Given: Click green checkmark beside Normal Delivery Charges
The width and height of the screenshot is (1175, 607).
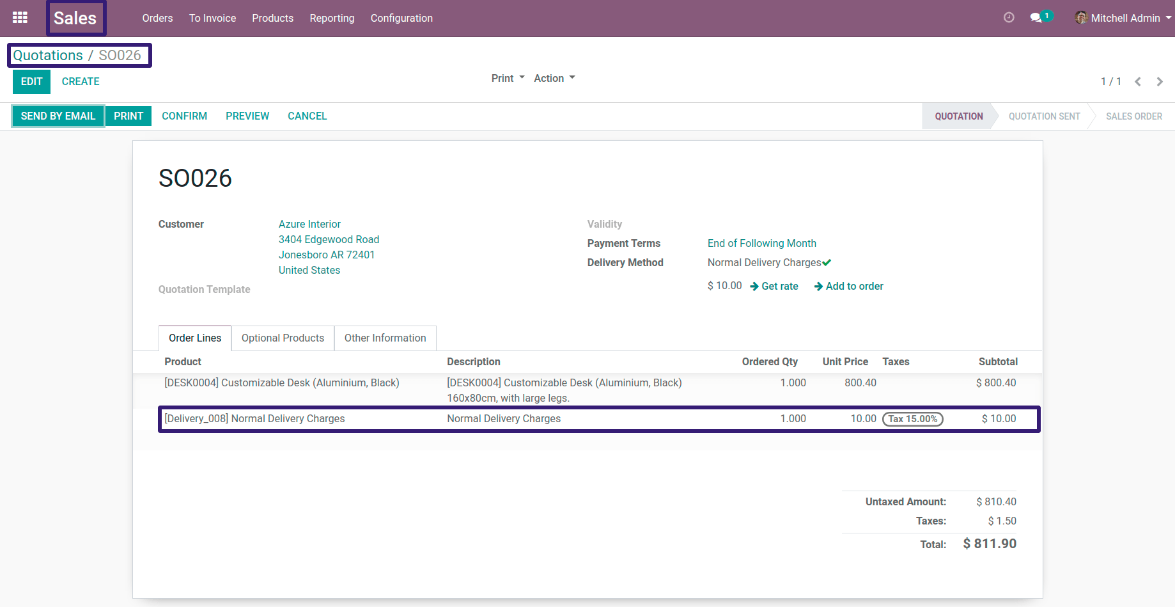Looking at the screenshot, I should point(827,263).
